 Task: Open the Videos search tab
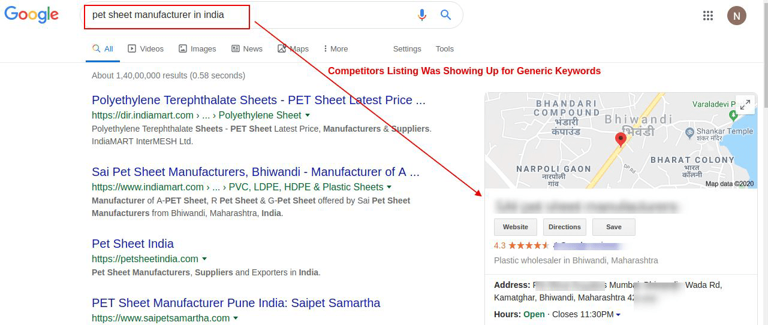(x=146, y=49)
